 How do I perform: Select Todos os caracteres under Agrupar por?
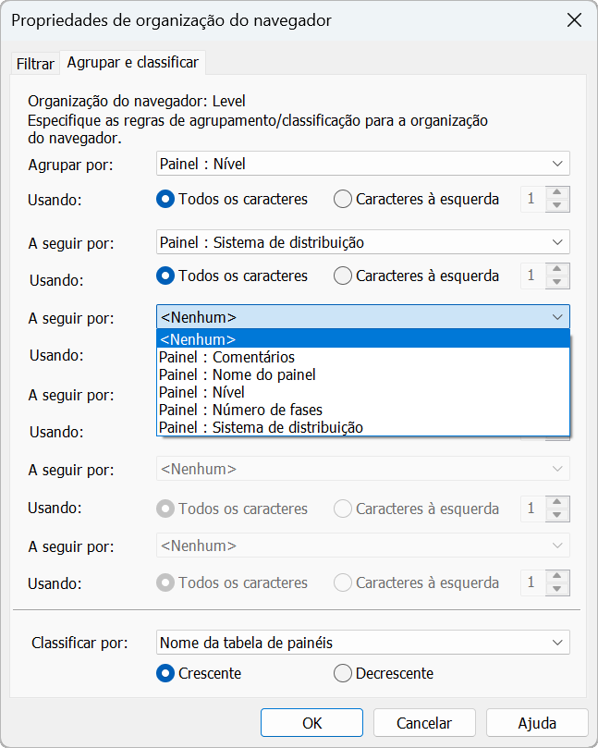(166, 199)
